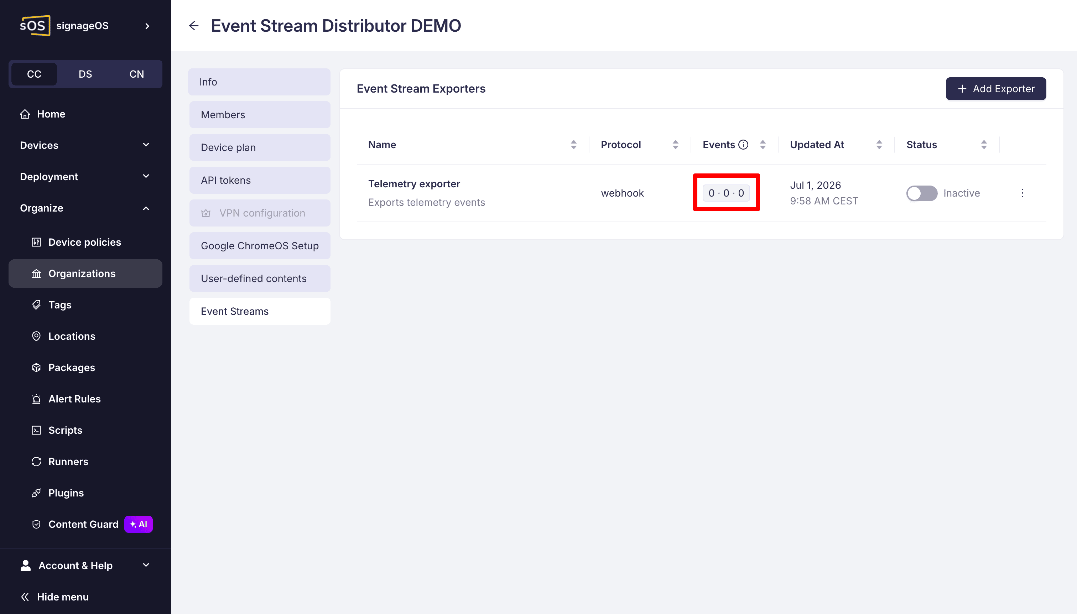The width and height of the screenshot is (1077, 614).
Task: Click the Plugins plug icon
Action: click(36, 493)
